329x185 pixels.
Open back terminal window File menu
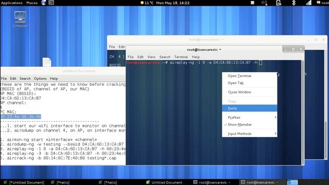point(112,47)
